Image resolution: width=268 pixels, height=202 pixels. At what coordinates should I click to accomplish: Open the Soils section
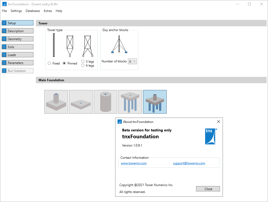(x=18, y=47)
